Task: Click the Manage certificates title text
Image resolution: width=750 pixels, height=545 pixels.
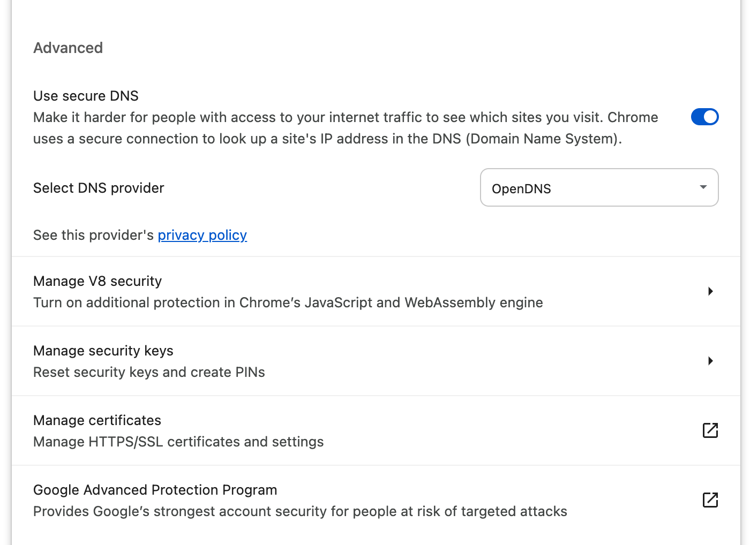Action: 97,420
